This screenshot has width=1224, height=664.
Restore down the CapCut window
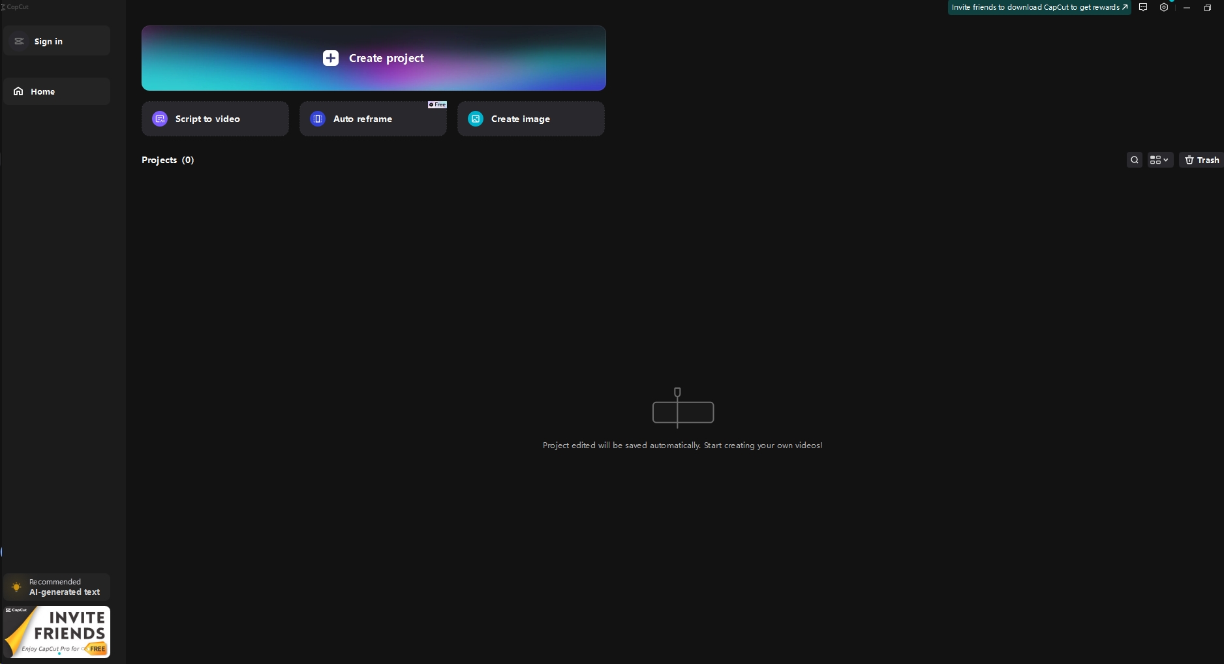tap(1208, 7)
